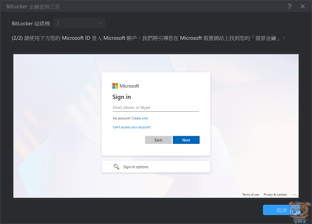Click the "Sign in" heading
The width and height of the screenshot is (312, 224).
click(122, 97)
